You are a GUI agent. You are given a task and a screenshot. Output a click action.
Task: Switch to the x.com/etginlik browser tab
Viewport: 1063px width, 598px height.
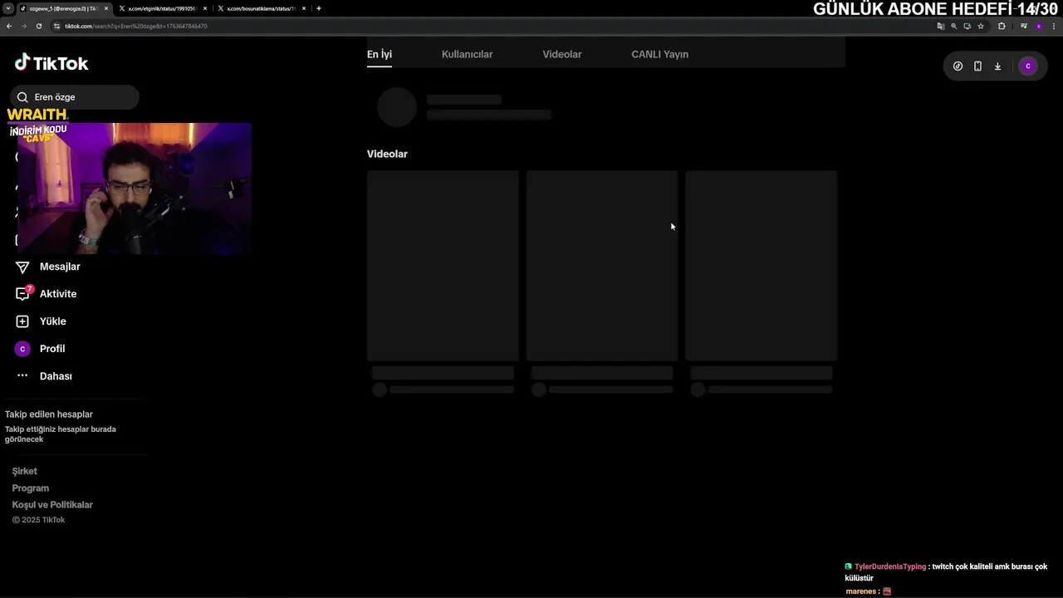click(162, 8)
